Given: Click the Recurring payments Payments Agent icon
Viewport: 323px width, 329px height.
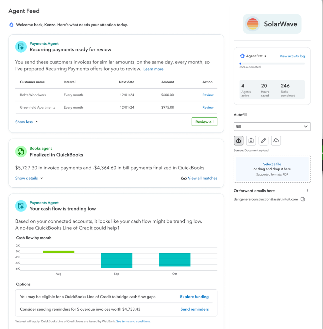Looking at the screenshot, I should point(21,47).
